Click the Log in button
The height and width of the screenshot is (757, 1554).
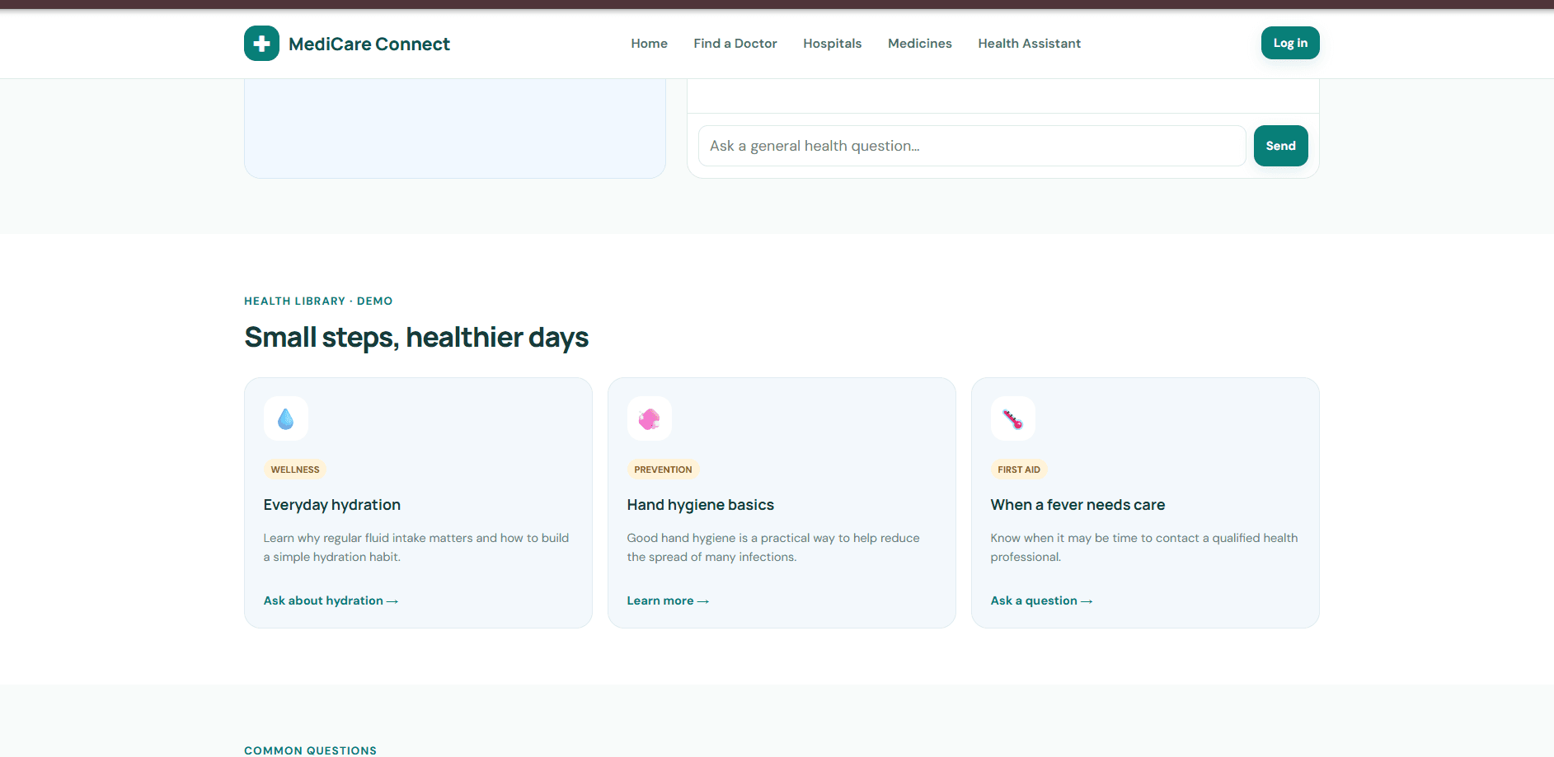1290,43
